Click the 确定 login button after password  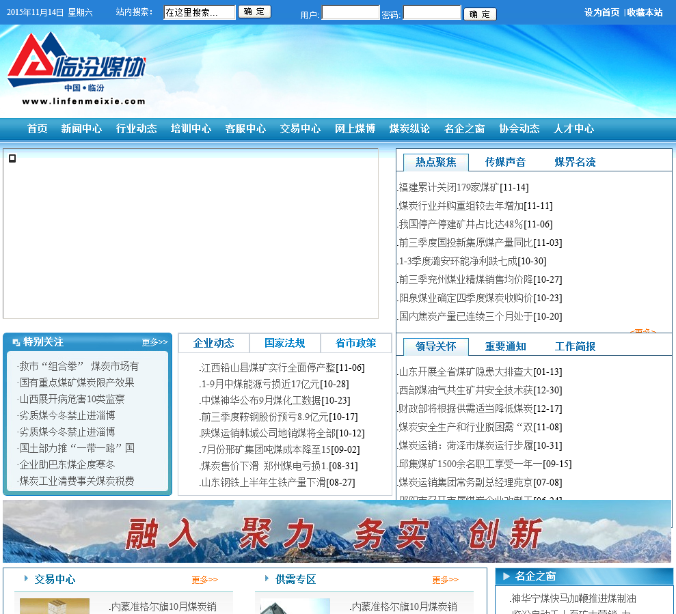480,14
